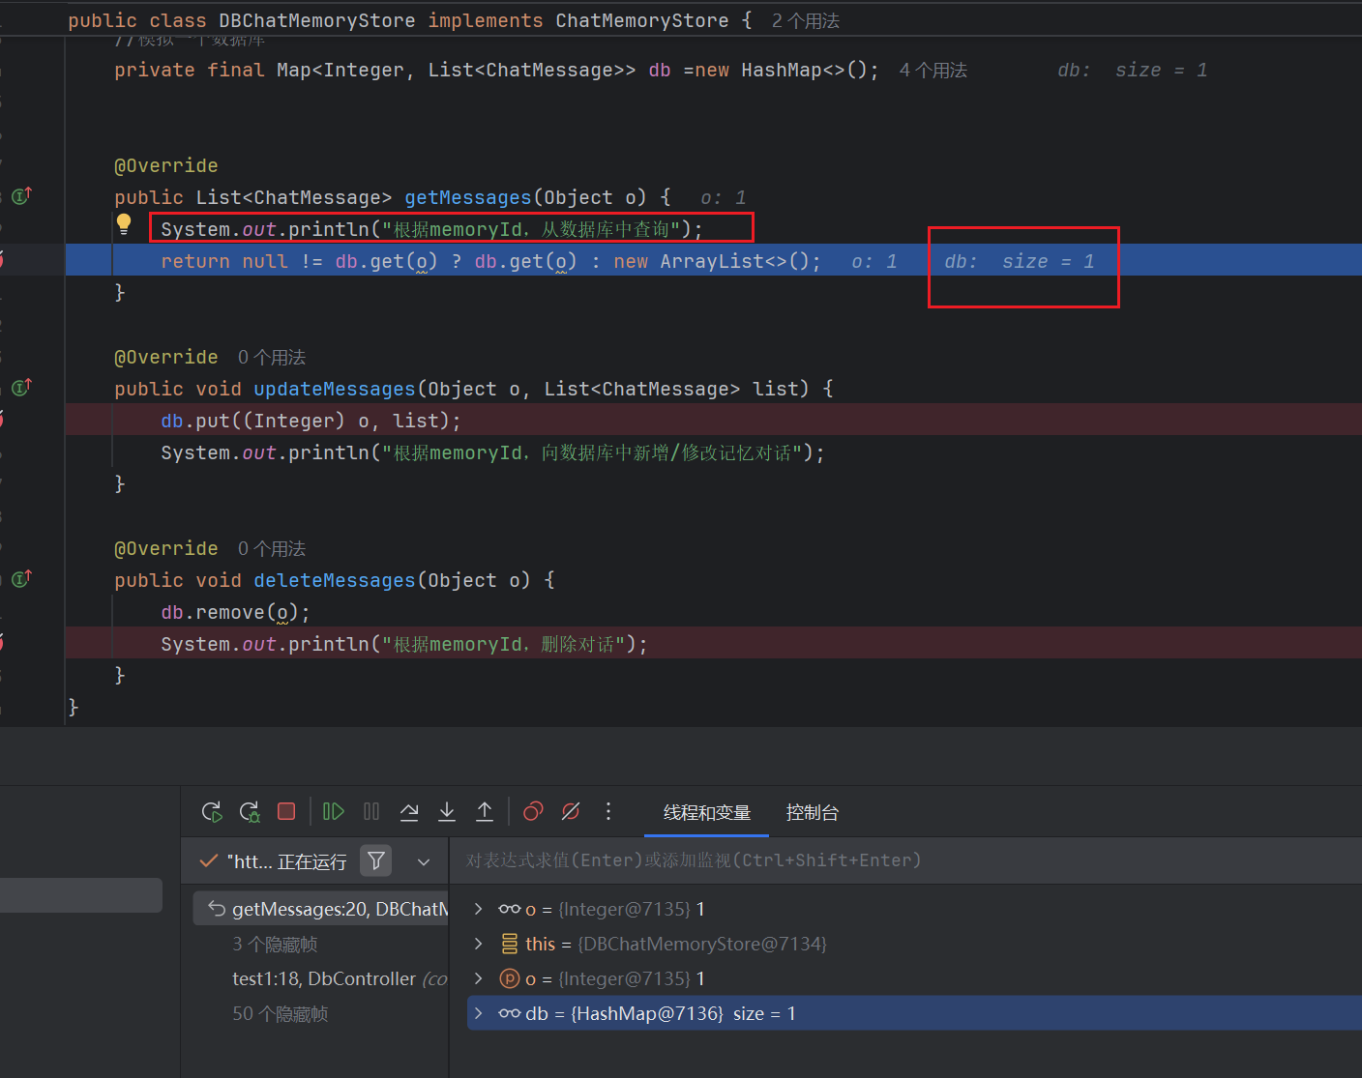
Task: Click the thread filter funnel icon
Action: (x=376, y=860)
